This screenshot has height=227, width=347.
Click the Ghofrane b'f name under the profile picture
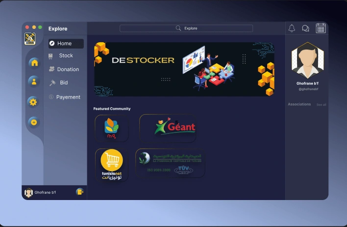(307, 83)
